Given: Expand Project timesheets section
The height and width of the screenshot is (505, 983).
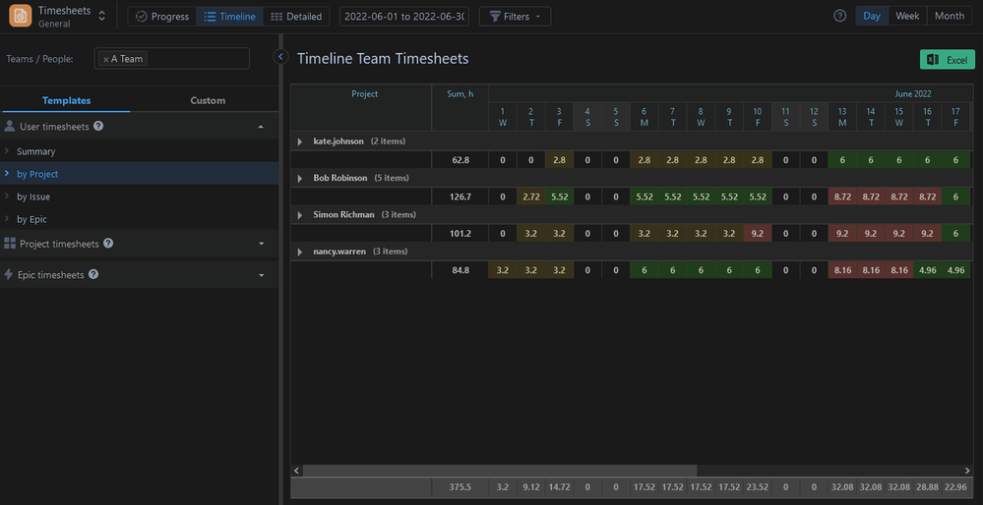Looking at the screenshot, I should pos(262,244).
